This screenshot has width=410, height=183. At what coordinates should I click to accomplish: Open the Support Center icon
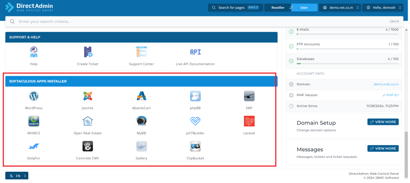(x=141, y=52)
